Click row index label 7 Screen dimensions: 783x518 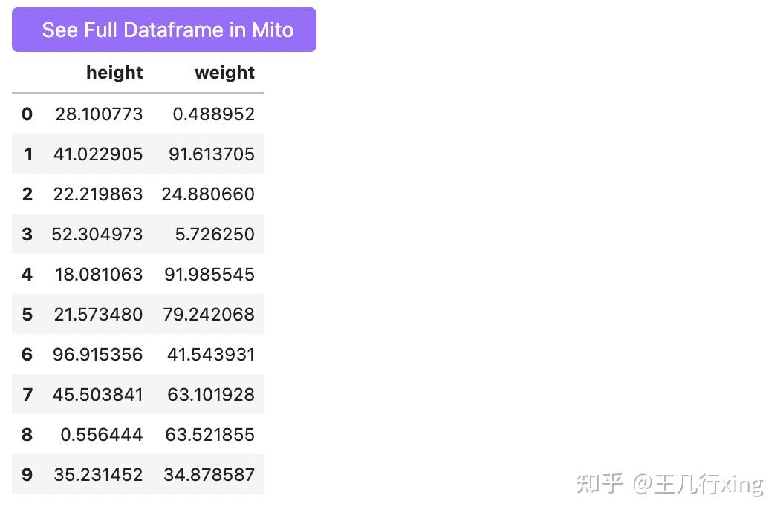27,394
